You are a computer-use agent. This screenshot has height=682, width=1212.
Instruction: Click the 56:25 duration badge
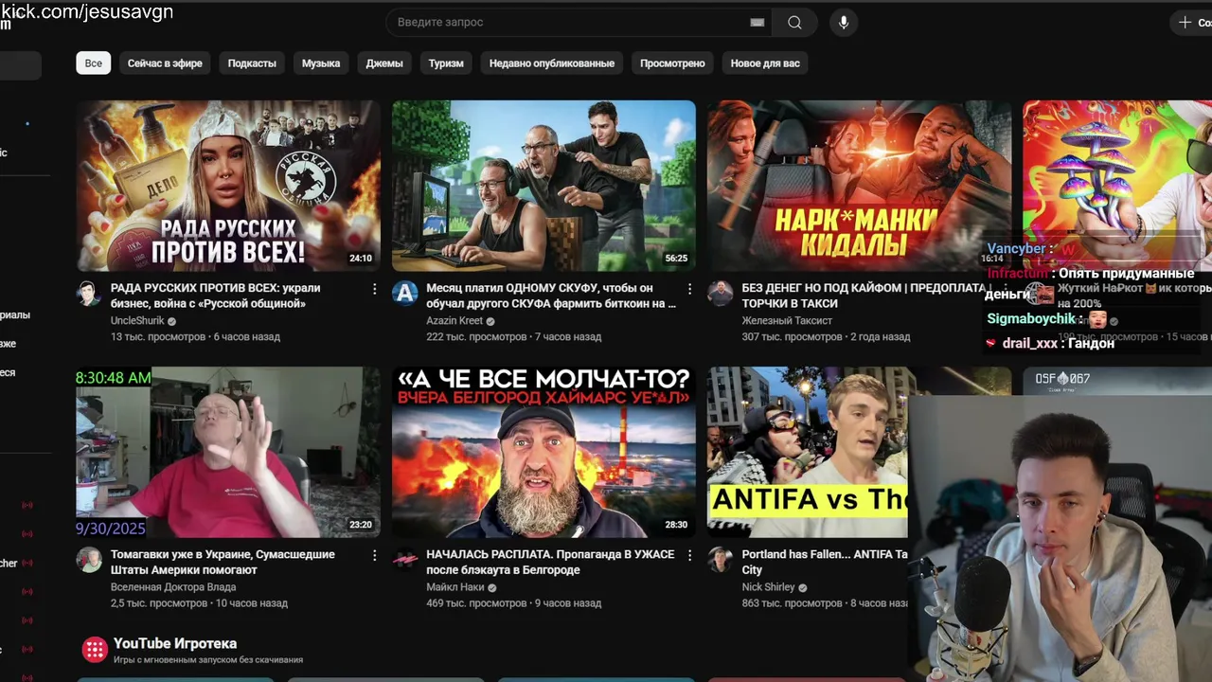[x=676, y=258]
